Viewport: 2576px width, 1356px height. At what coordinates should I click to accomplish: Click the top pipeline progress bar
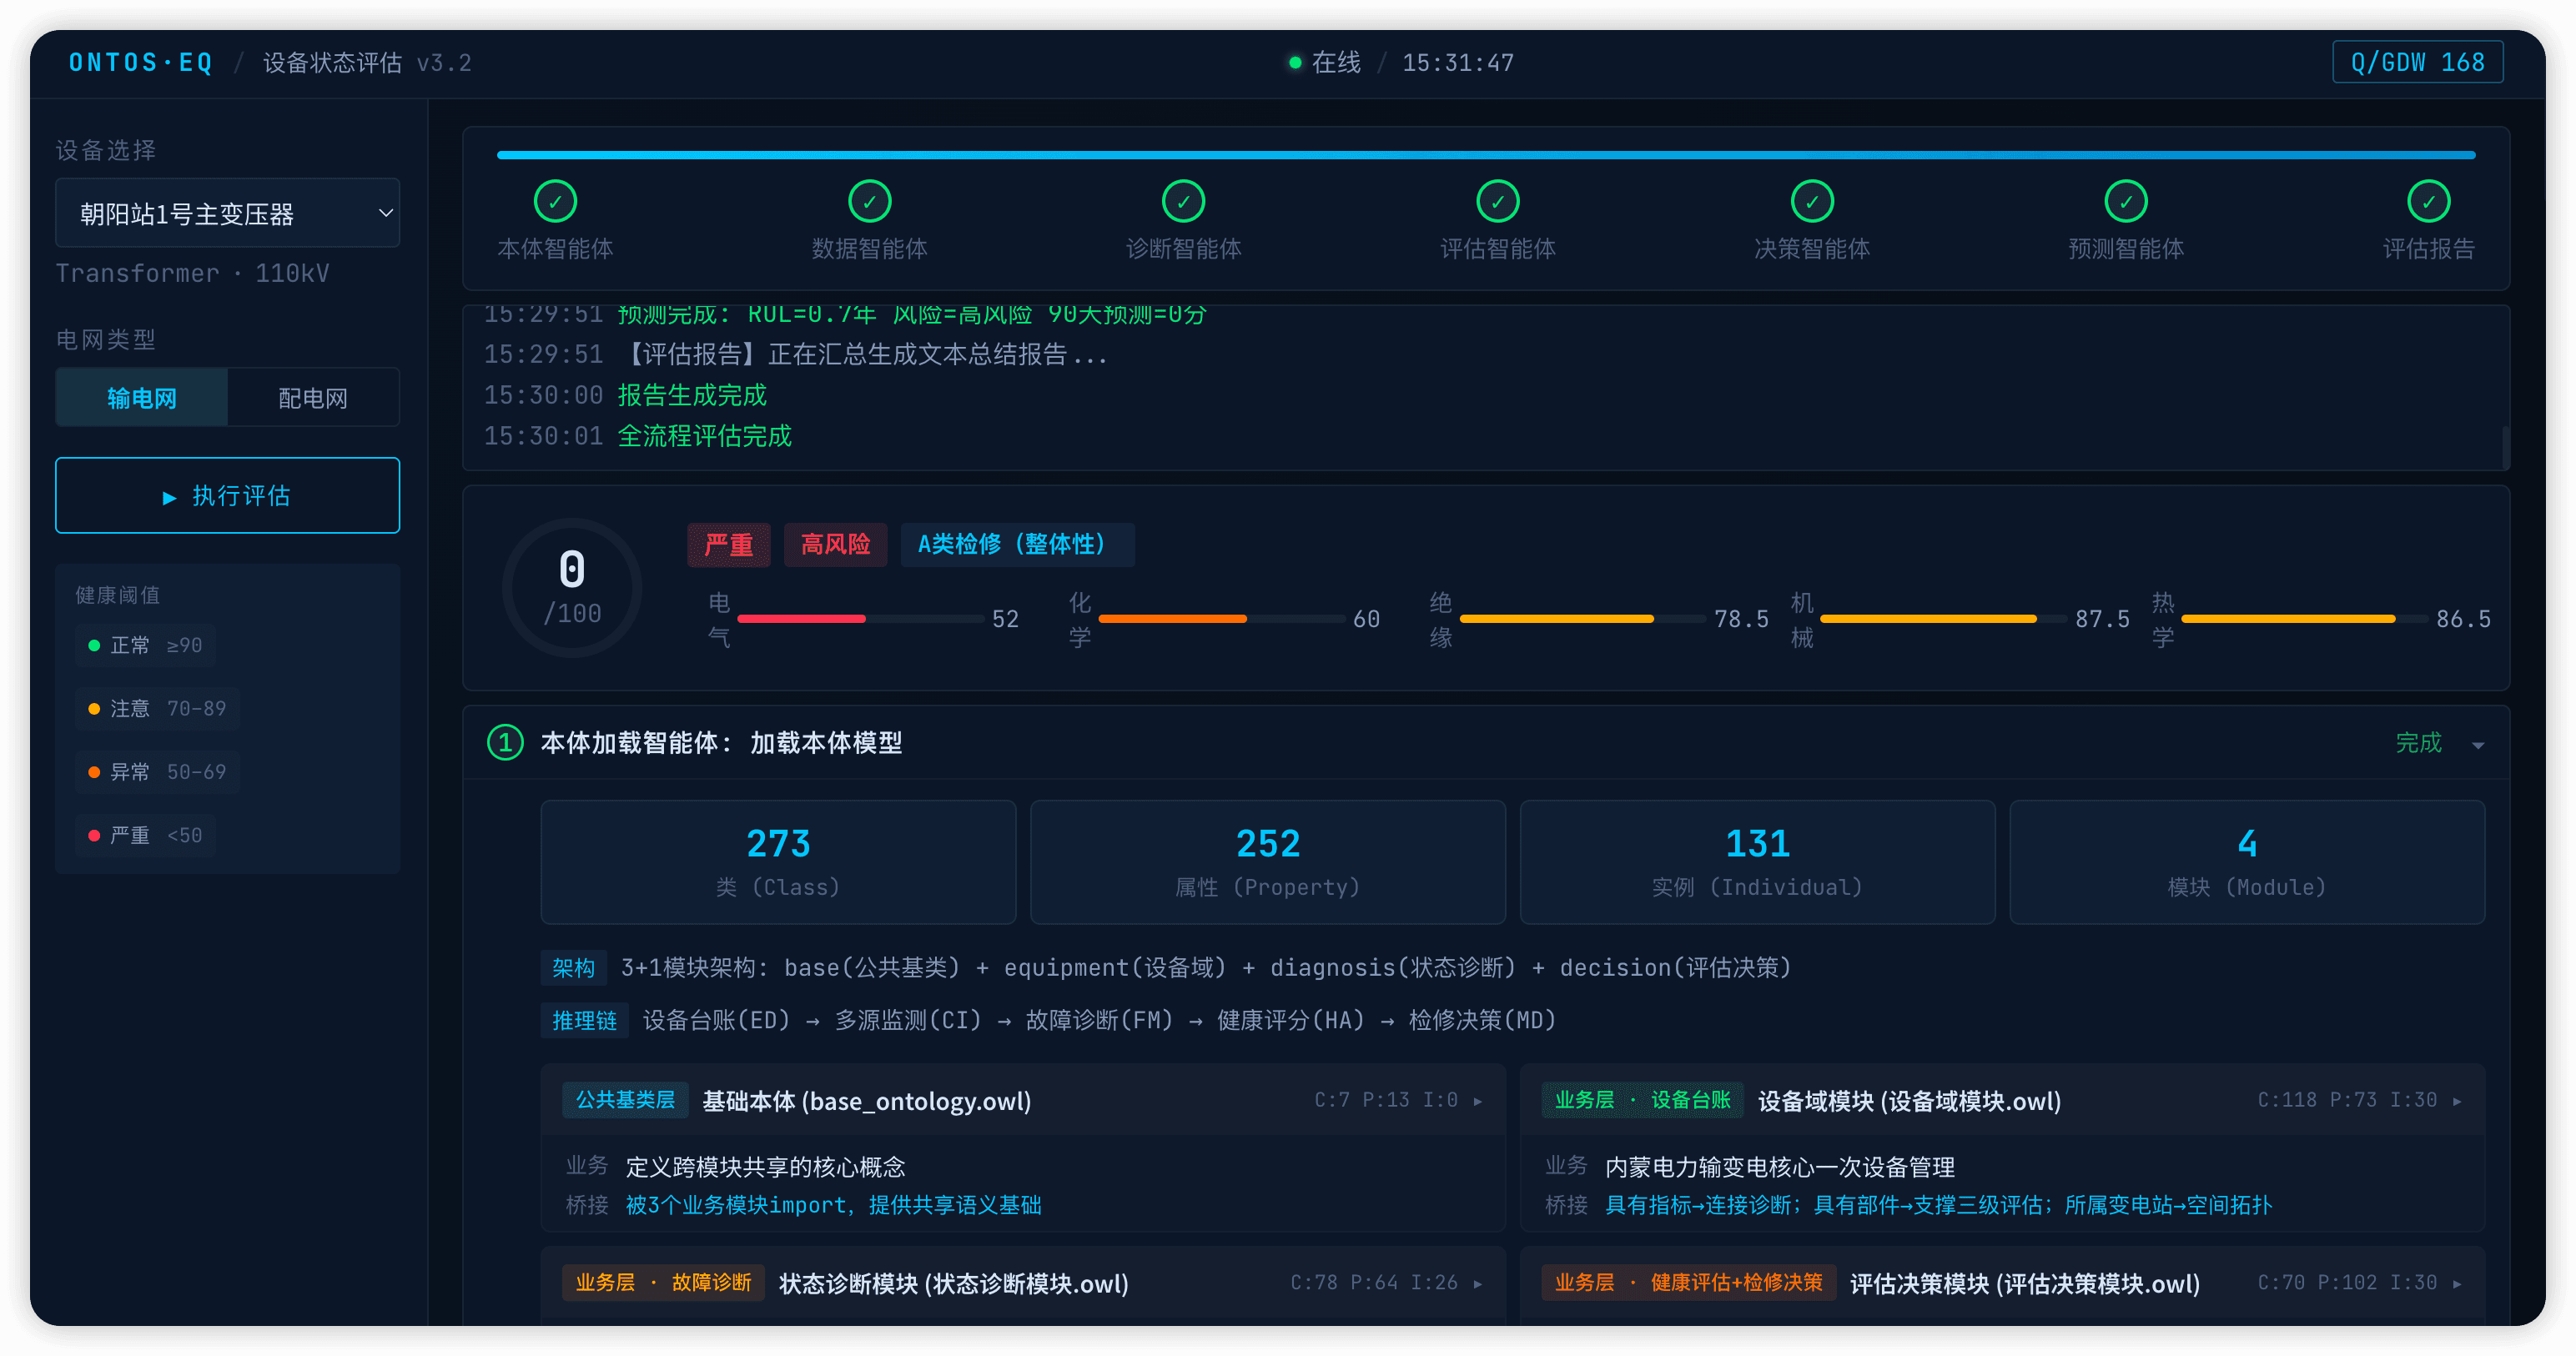[x=1486, y=155]
